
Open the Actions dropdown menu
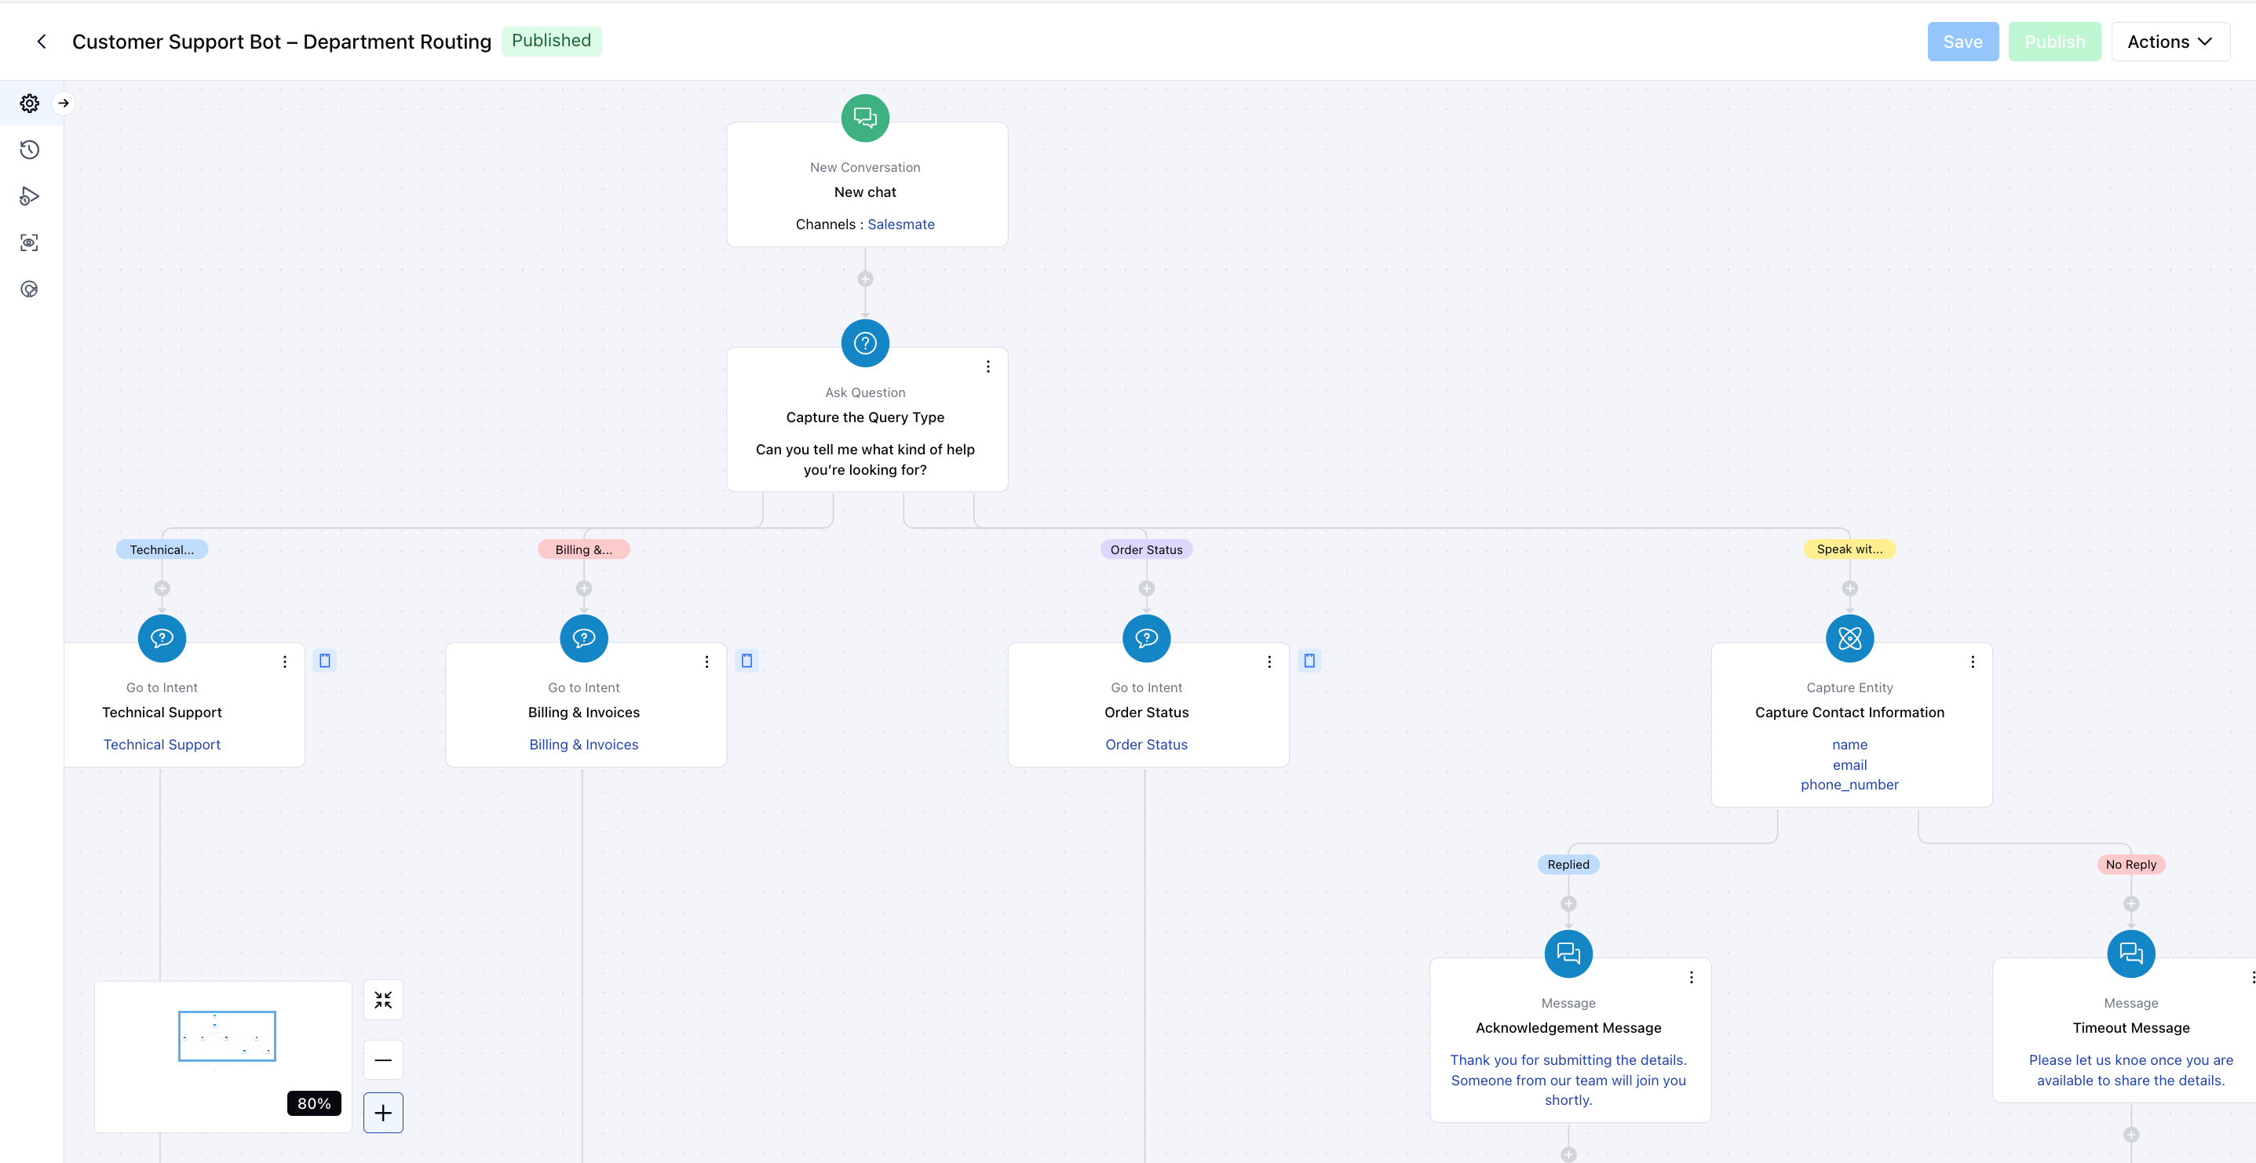point(2170,42)
